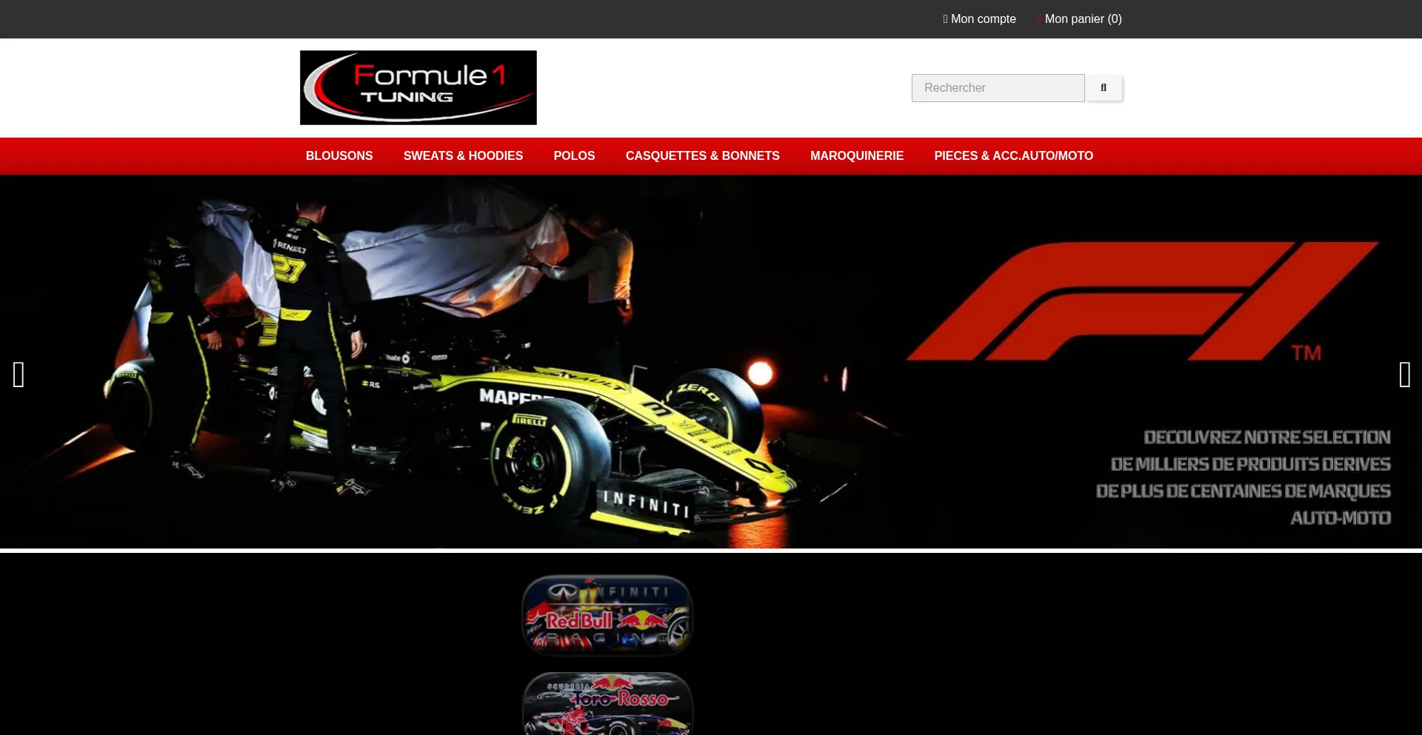Image resolution: width=1422 pixels, height=735 pixels.
Task: Advance to next carousel slide
Action: click(x=1404, y=375)
